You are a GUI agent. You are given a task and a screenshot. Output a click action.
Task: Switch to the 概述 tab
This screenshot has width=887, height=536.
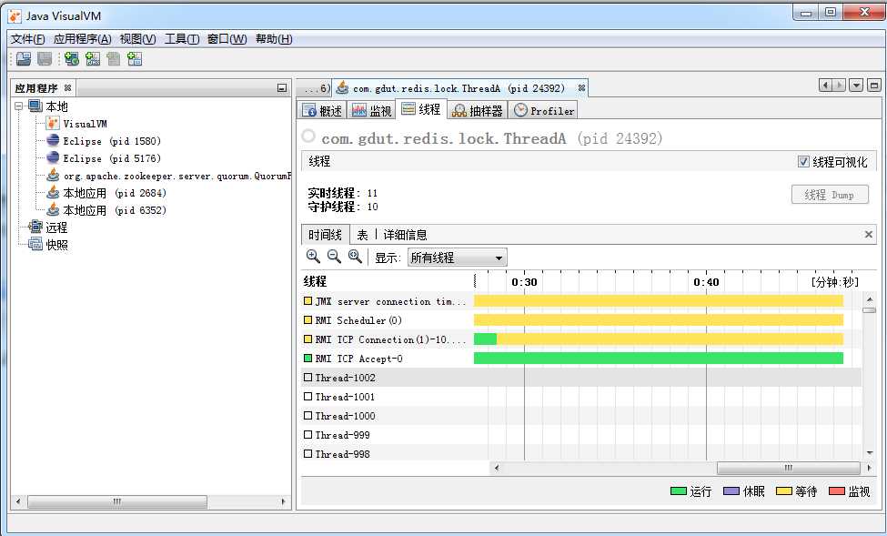click(322, 110)
